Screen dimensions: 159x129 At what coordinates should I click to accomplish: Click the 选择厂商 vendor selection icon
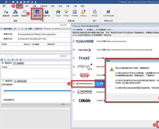(37, 14)
